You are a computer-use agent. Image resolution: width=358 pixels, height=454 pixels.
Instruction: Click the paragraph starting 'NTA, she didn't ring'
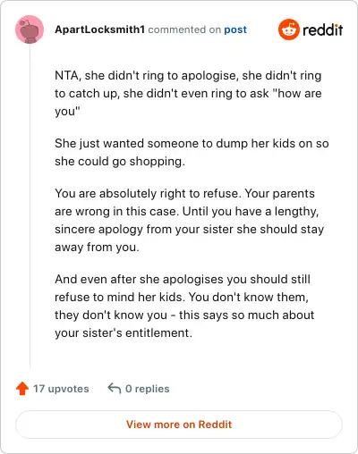(188, 93)
